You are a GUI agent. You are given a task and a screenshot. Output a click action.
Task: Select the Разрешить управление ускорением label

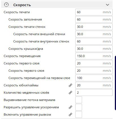click(x=31, y=107)
